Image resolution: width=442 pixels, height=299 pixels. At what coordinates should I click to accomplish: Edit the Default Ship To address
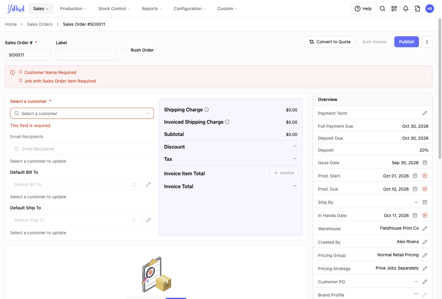coord(149,220)
